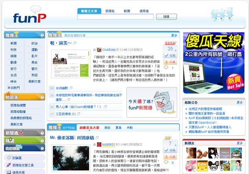
Task: Open 本日熱門 in sidebar
Action: (14, 88)
